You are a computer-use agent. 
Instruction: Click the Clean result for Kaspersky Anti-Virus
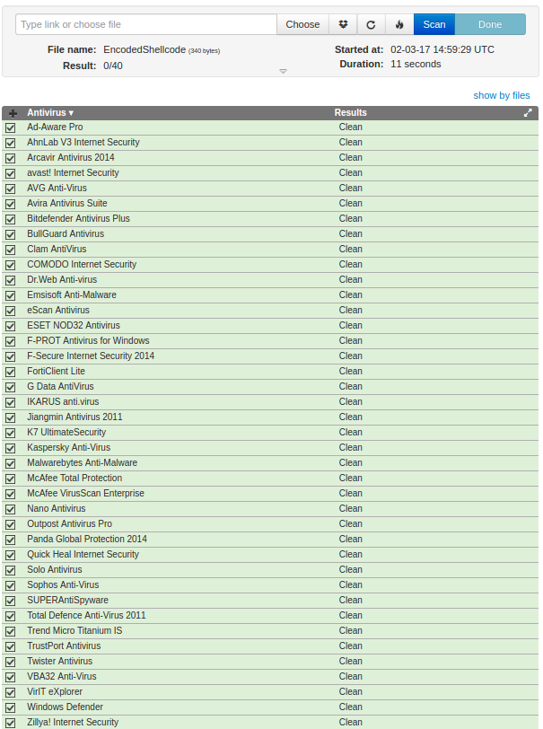(351, 447)
